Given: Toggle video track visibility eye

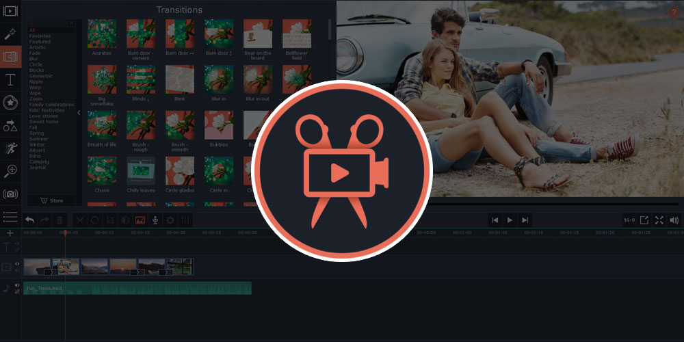Looking at the screenshot, I should [x=17, y=263].
